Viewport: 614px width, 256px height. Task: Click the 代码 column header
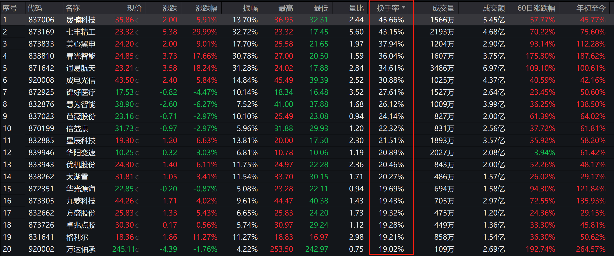click(35, 8)
